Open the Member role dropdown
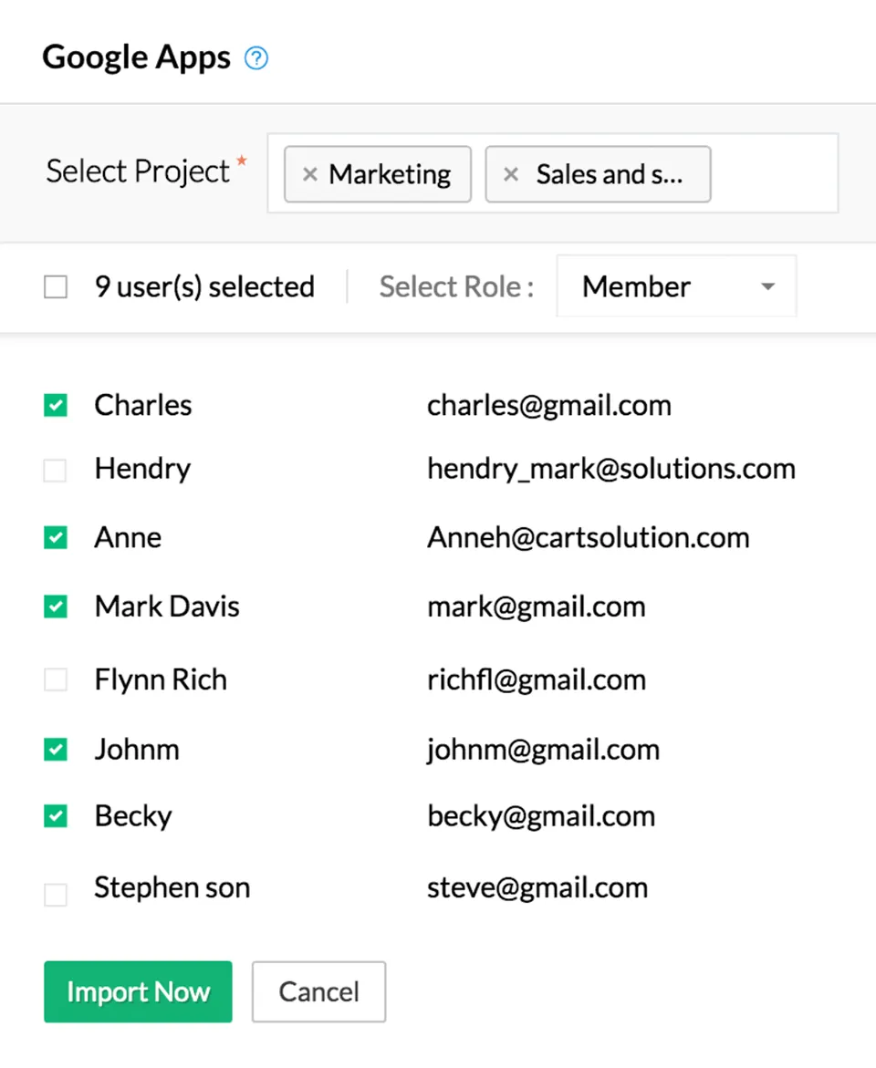 (x=676, y=286)
